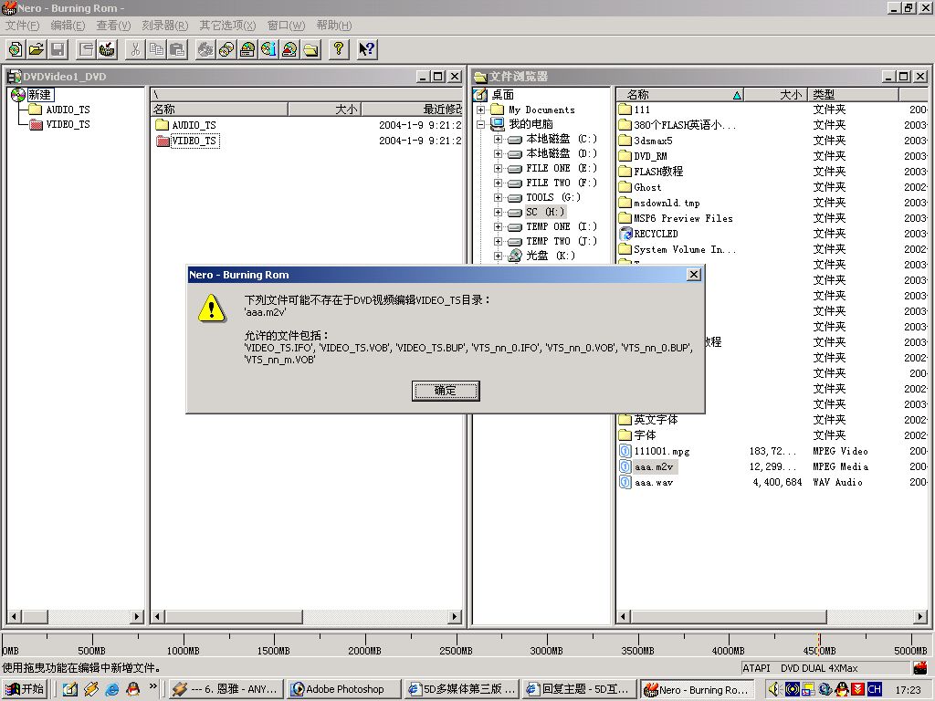Click the 开始 Start button
This screenshot has height=701, width=935.
pos(25,689)
